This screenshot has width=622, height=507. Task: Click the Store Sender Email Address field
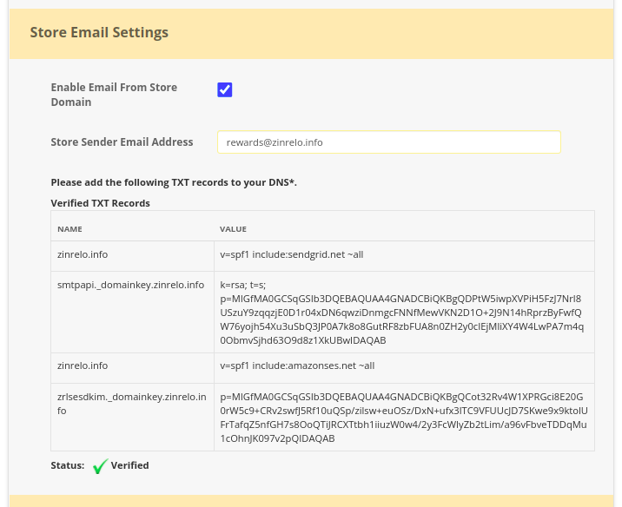coord(389,142)
